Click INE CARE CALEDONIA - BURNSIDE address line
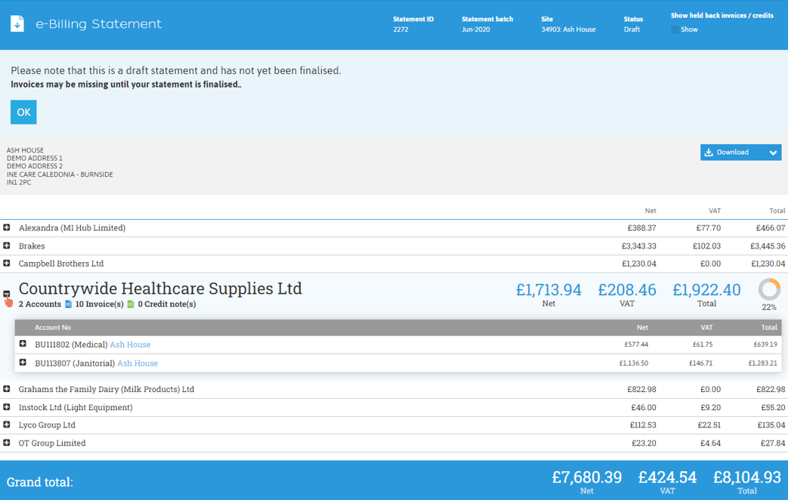788x500 pixels. [x=60, y=174]
